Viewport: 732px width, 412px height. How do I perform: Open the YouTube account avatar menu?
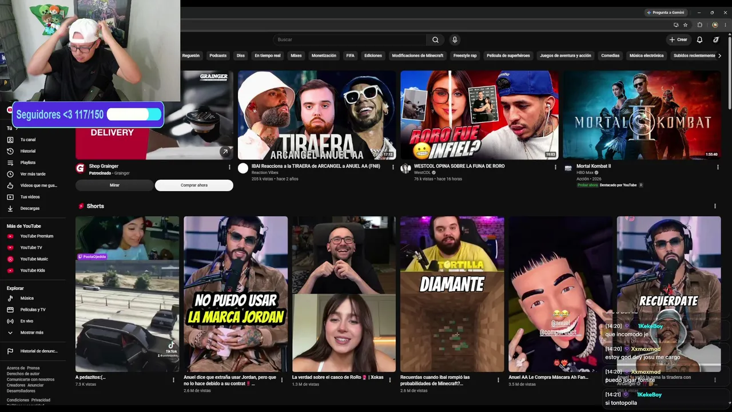pyautogui.click(x=716, y=39)
